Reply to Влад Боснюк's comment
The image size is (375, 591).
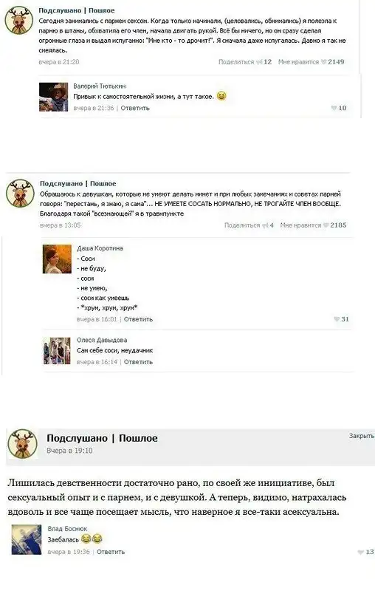click(111, 552)
